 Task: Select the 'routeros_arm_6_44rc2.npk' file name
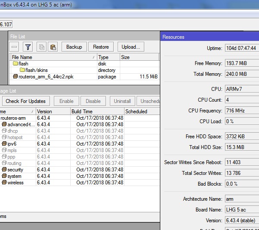pyautogui.click(x=46, y=77)
